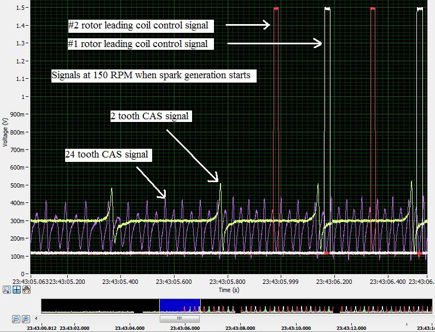Click the blue selected region in overview
The width and height of the screenshot is (435, 332).
179,305
